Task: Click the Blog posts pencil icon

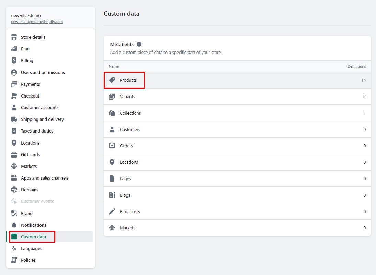Action: click(112, 211)
